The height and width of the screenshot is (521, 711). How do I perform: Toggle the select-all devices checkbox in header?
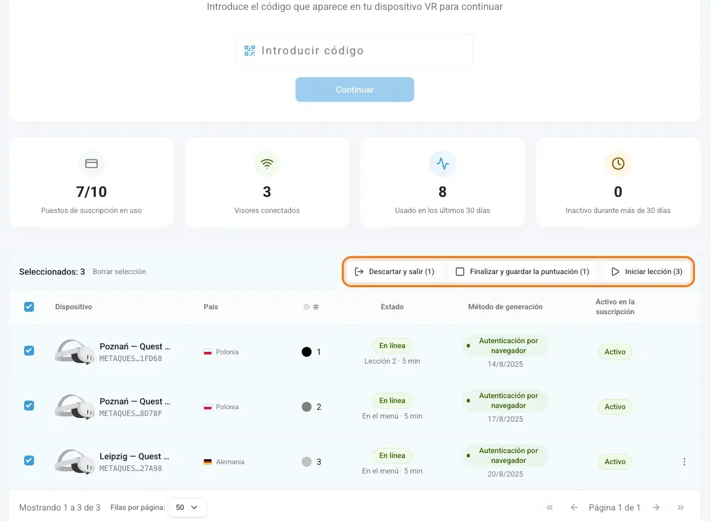coord(29,307)
